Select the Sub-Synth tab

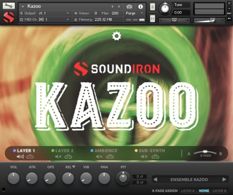[150, 151]
